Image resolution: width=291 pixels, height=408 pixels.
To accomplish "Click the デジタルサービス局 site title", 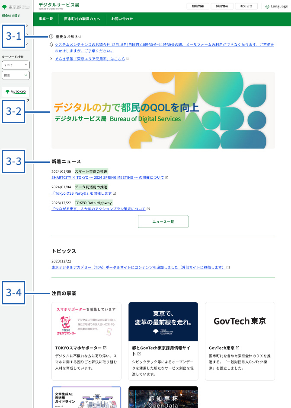I will (59, 5).
